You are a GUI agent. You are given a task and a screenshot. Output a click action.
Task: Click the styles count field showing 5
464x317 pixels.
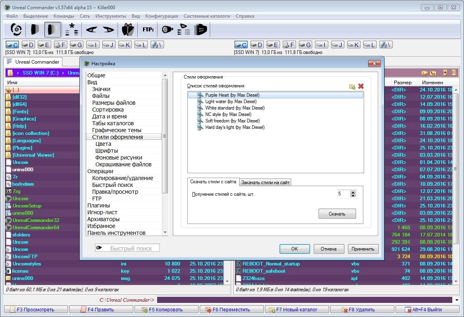(x=343, y=194)
